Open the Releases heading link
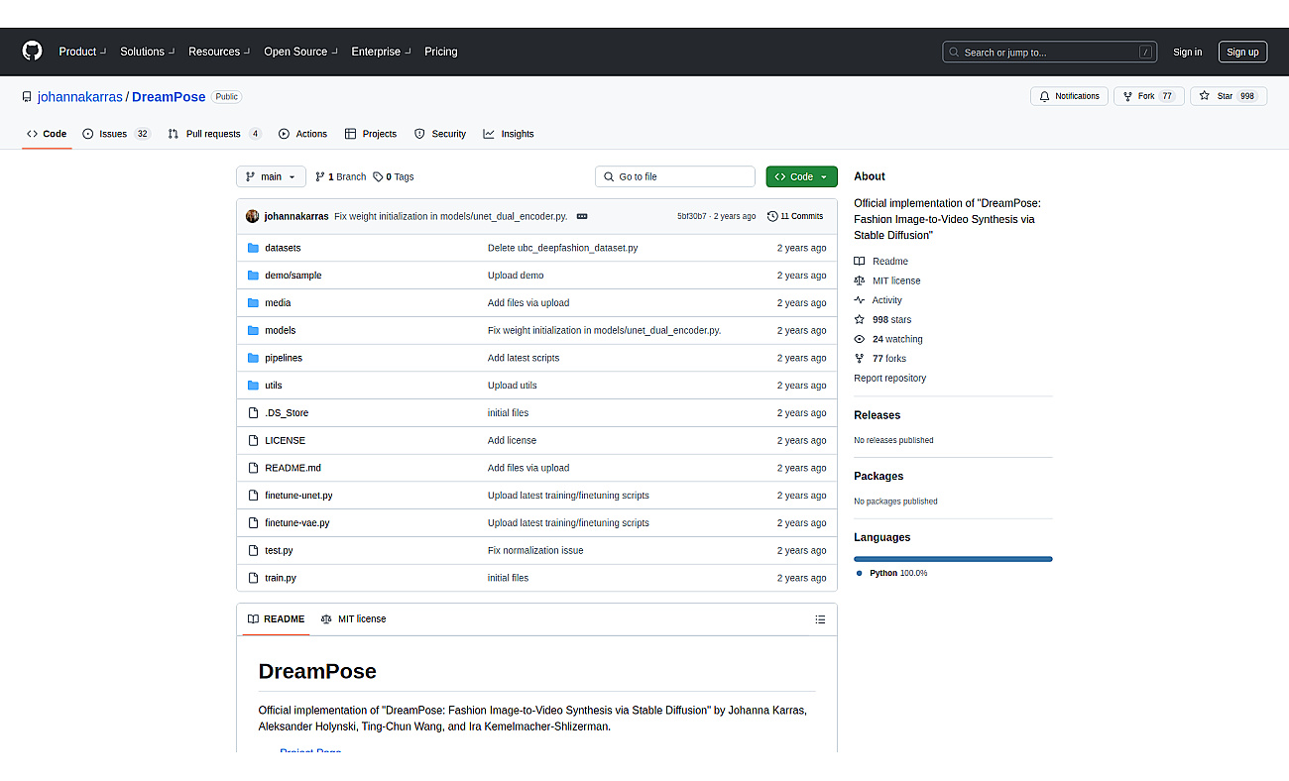The width and height of the screenshot is (1289, 781). click(877, 415)
